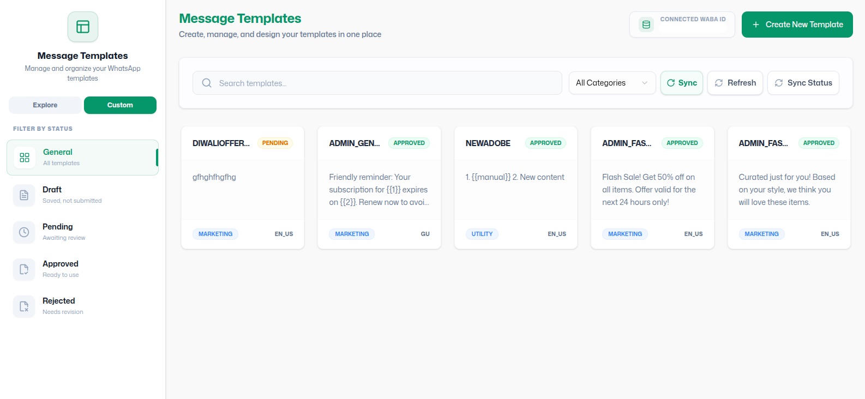This screenshot has height=399, width=865.
Task: Click 'Curated just for you!' body text
Action: click(787, 190)
